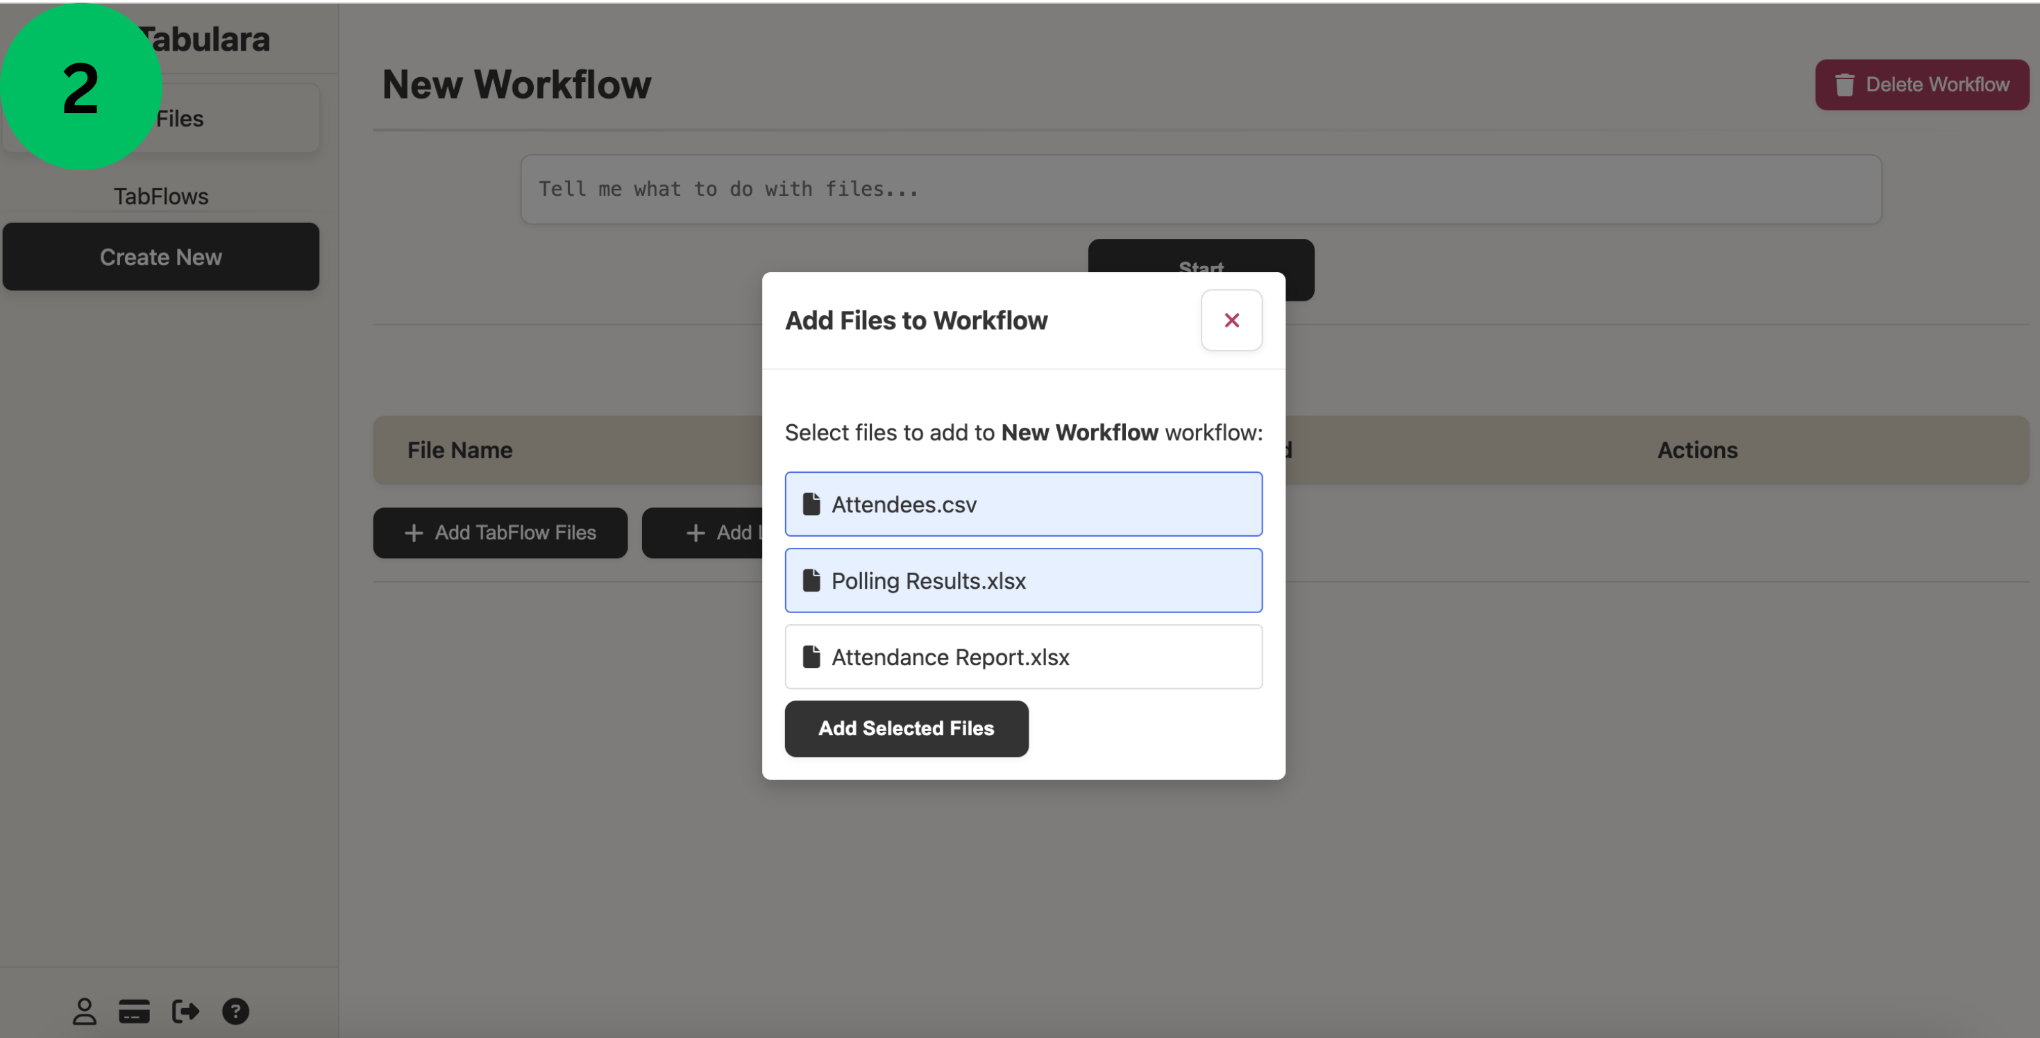Click the plus icon on Add TabFlow Files
The image size is (2040, 1038).
pyautogui.click(x=415, y=533)
